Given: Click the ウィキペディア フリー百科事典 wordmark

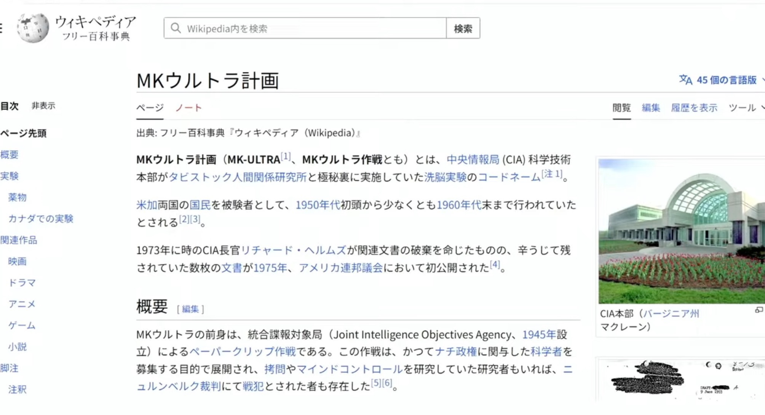Looking at the screenshot, I should point(95,28).
